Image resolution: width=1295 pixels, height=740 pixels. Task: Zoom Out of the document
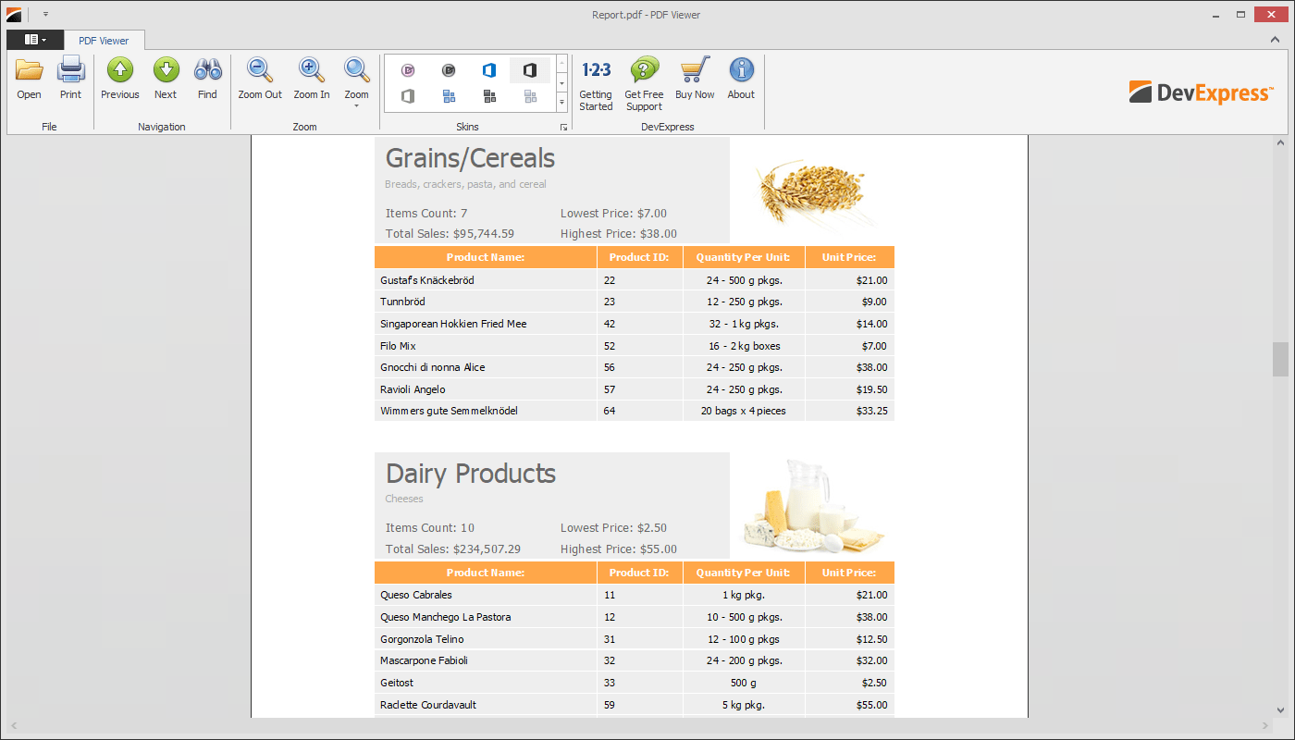pos(260,79)
